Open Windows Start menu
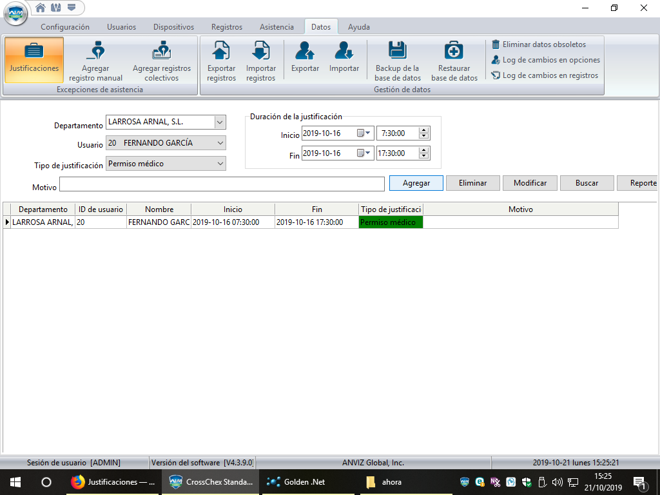 coord(15,482)
